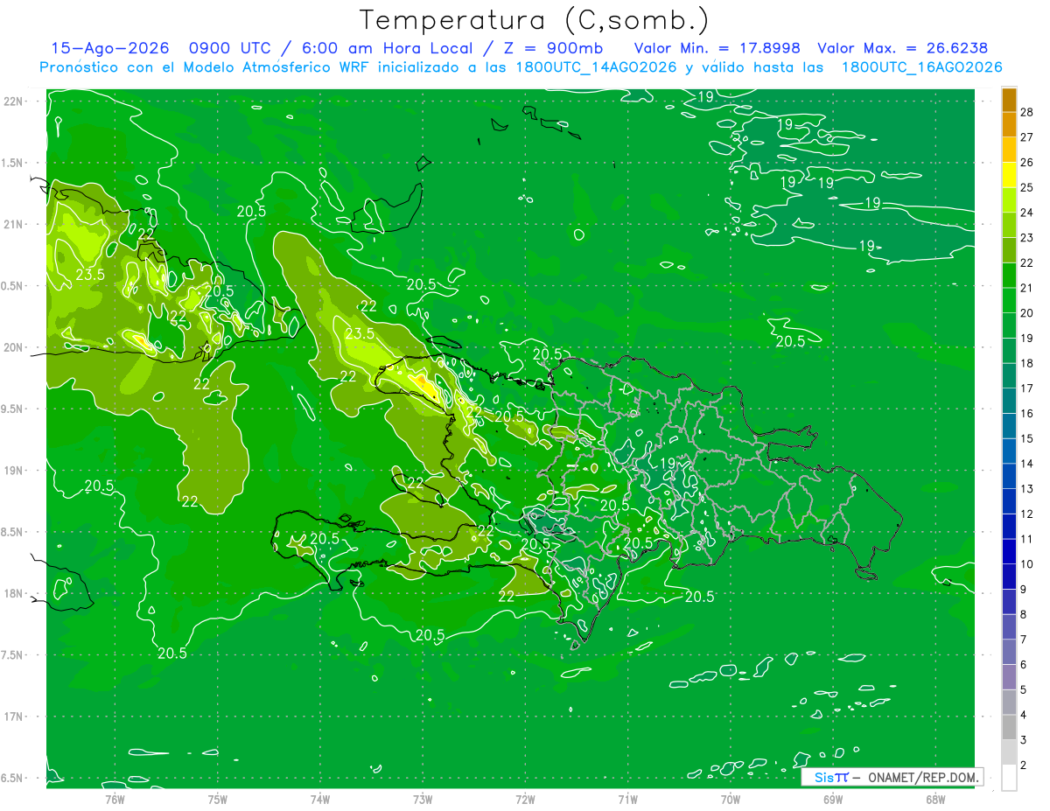Pick the teal swatch between 17 and 18

[x=1009, y=376]
